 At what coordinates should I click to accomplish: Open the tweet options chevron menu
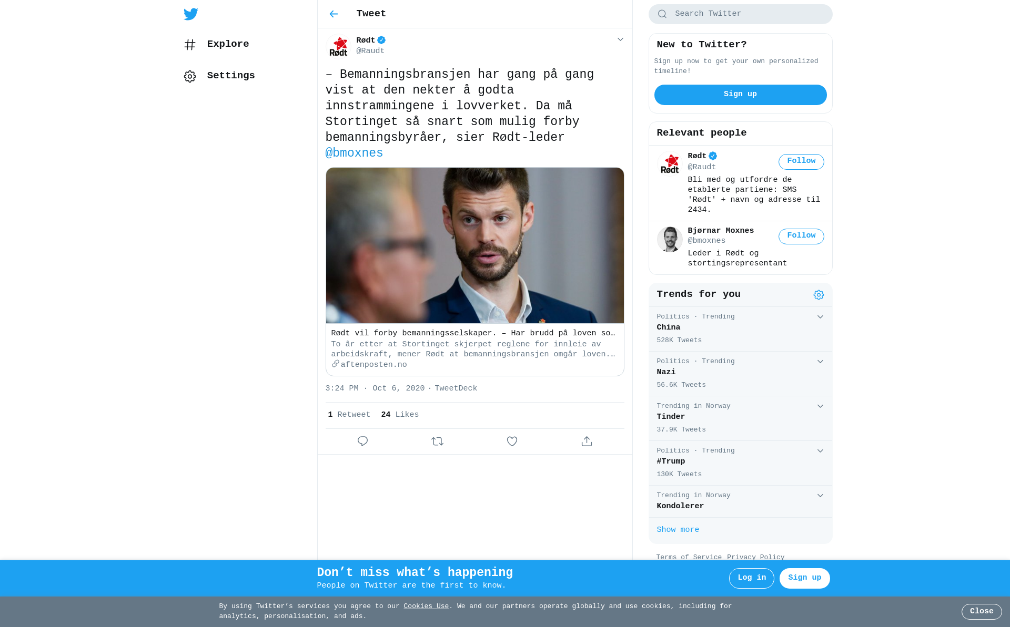point(620,40)
